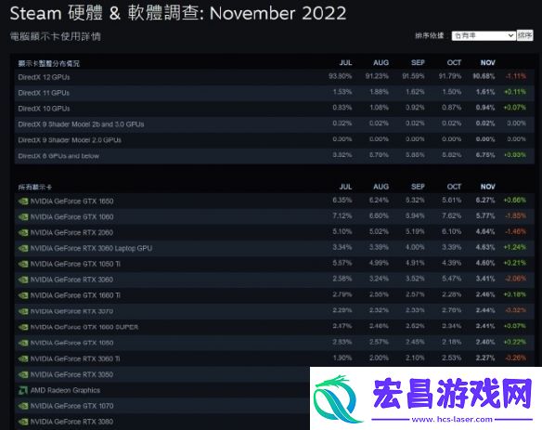542x430 pixels.
Task: Click the 93.80% value for DirectX 12 GPUs
Action: point(341,76)
